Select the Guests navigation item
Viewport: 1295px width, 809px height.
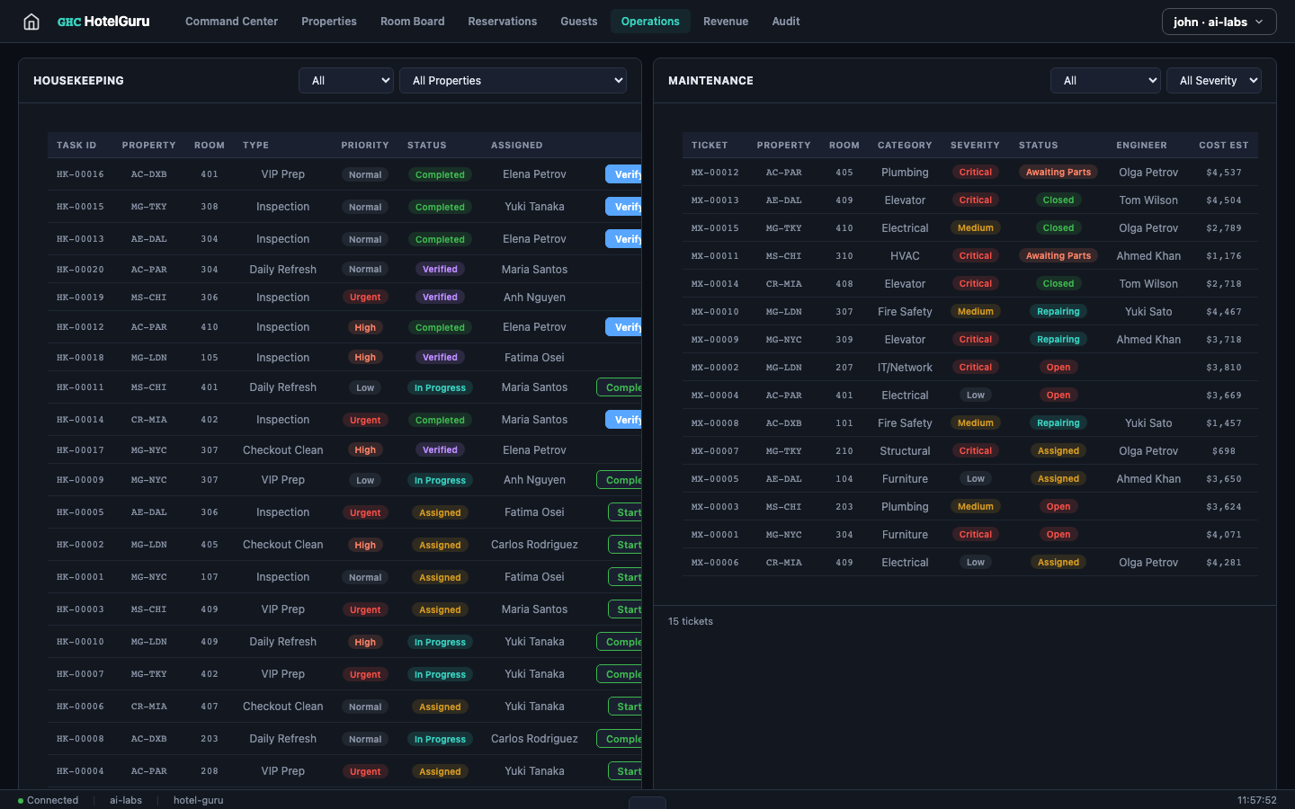[x=578, y=21]
